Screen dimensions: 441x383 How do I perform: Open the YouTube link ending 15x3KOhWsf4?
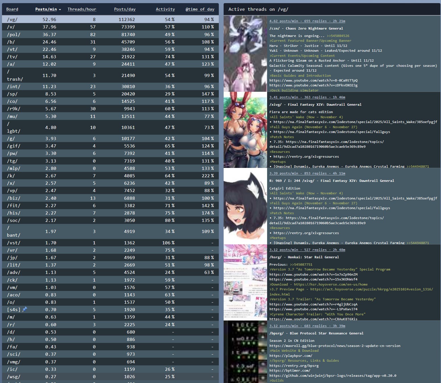pyautogui.click(x=313, y=279)
